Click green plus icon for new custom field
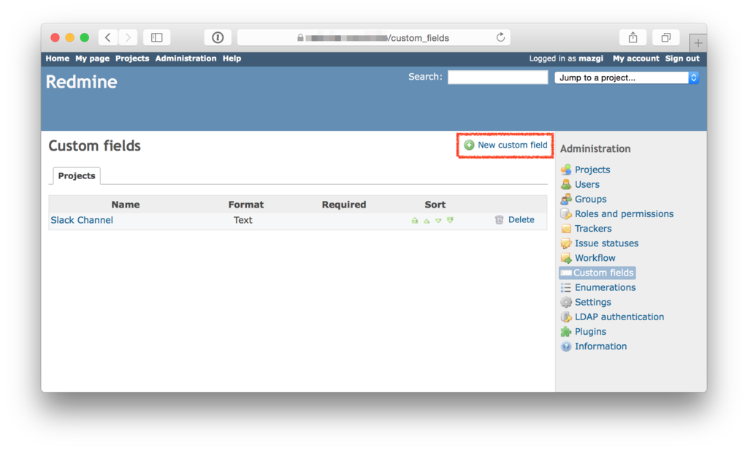Viewport: 748px width, 451px height. 469,145
